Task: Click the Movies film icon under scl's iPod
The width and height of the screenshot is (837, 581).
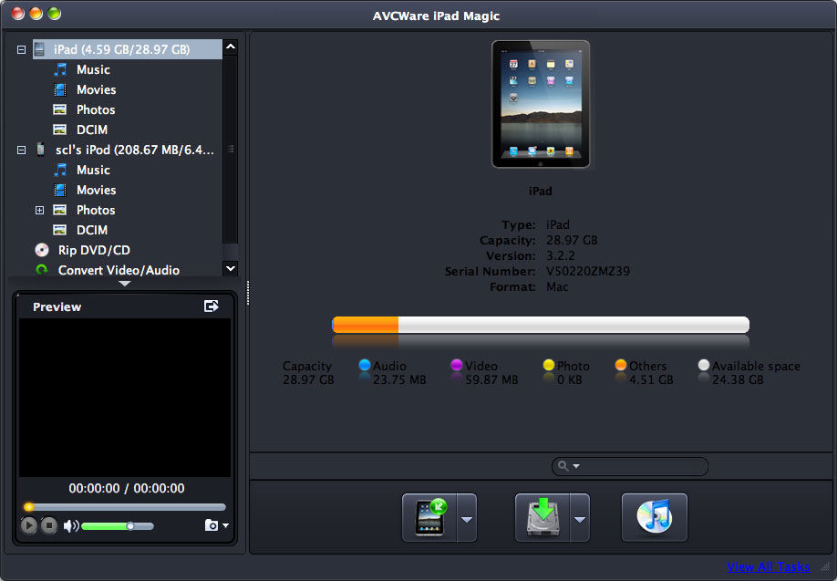Action: pyautogui.click(x=60, y=190)
